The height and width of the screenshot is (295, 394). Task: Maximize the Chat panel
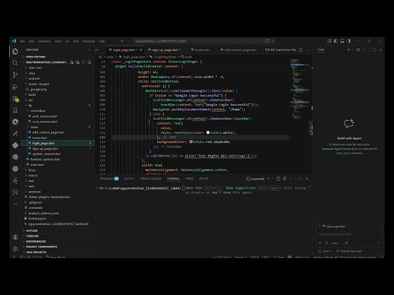point(374,50)
